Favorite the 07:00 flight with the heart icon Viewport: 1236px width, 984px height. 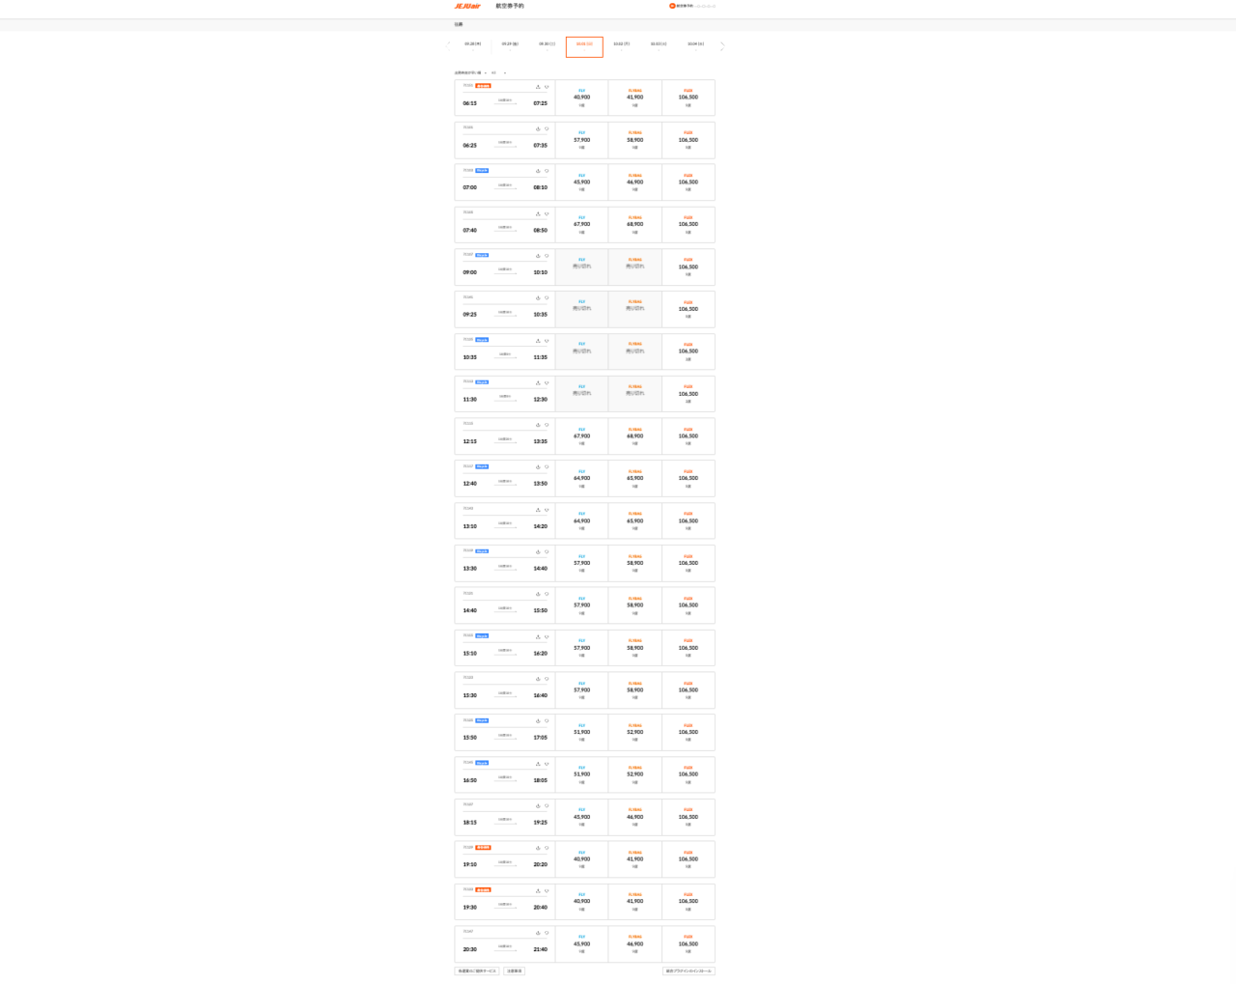tap(547, 171)
